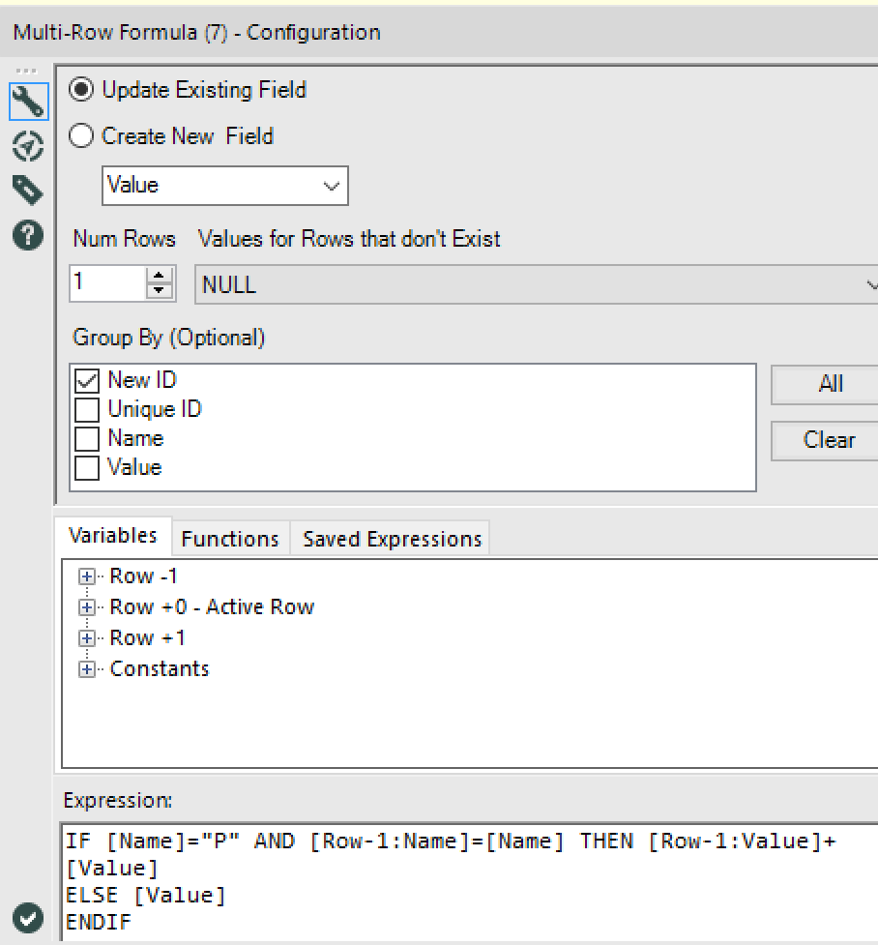Open the Saved Expressions tab
878x945 pixels.
391,539
